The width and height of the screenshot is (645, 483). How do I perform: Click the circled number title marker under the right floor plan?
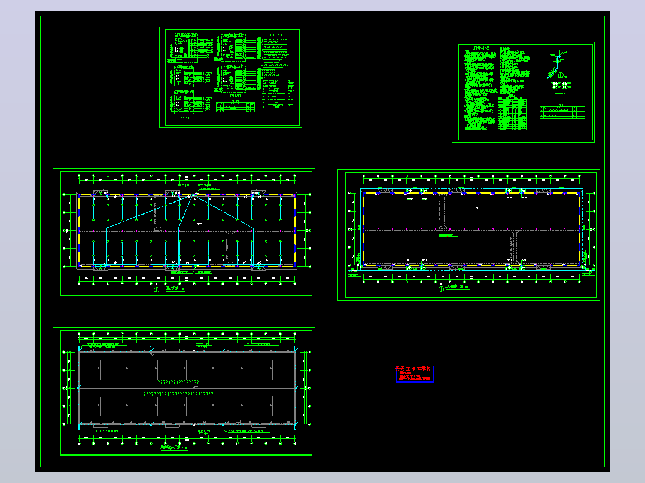click(441, 289)
